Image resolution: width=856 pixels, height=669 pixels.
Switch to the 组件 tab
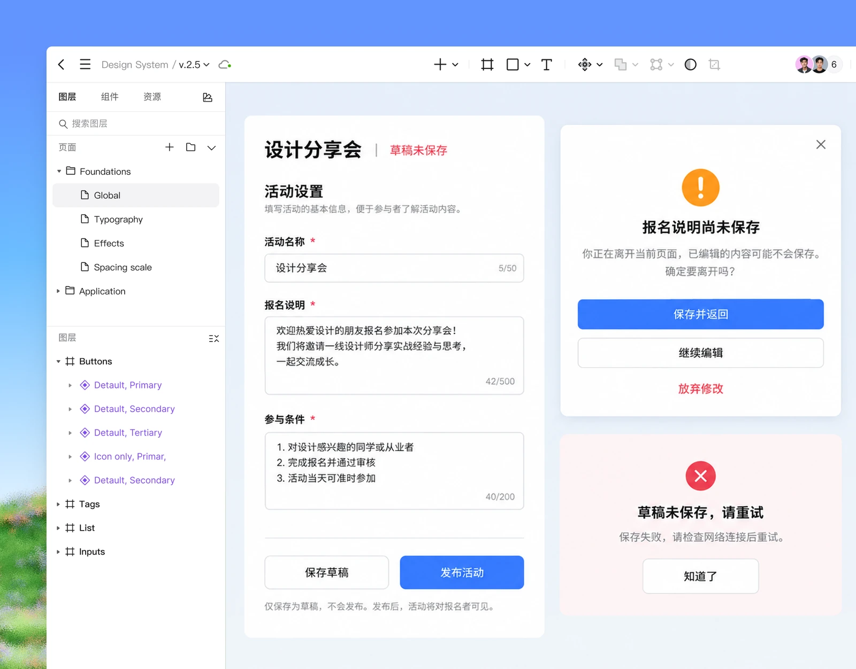point(110,97)
